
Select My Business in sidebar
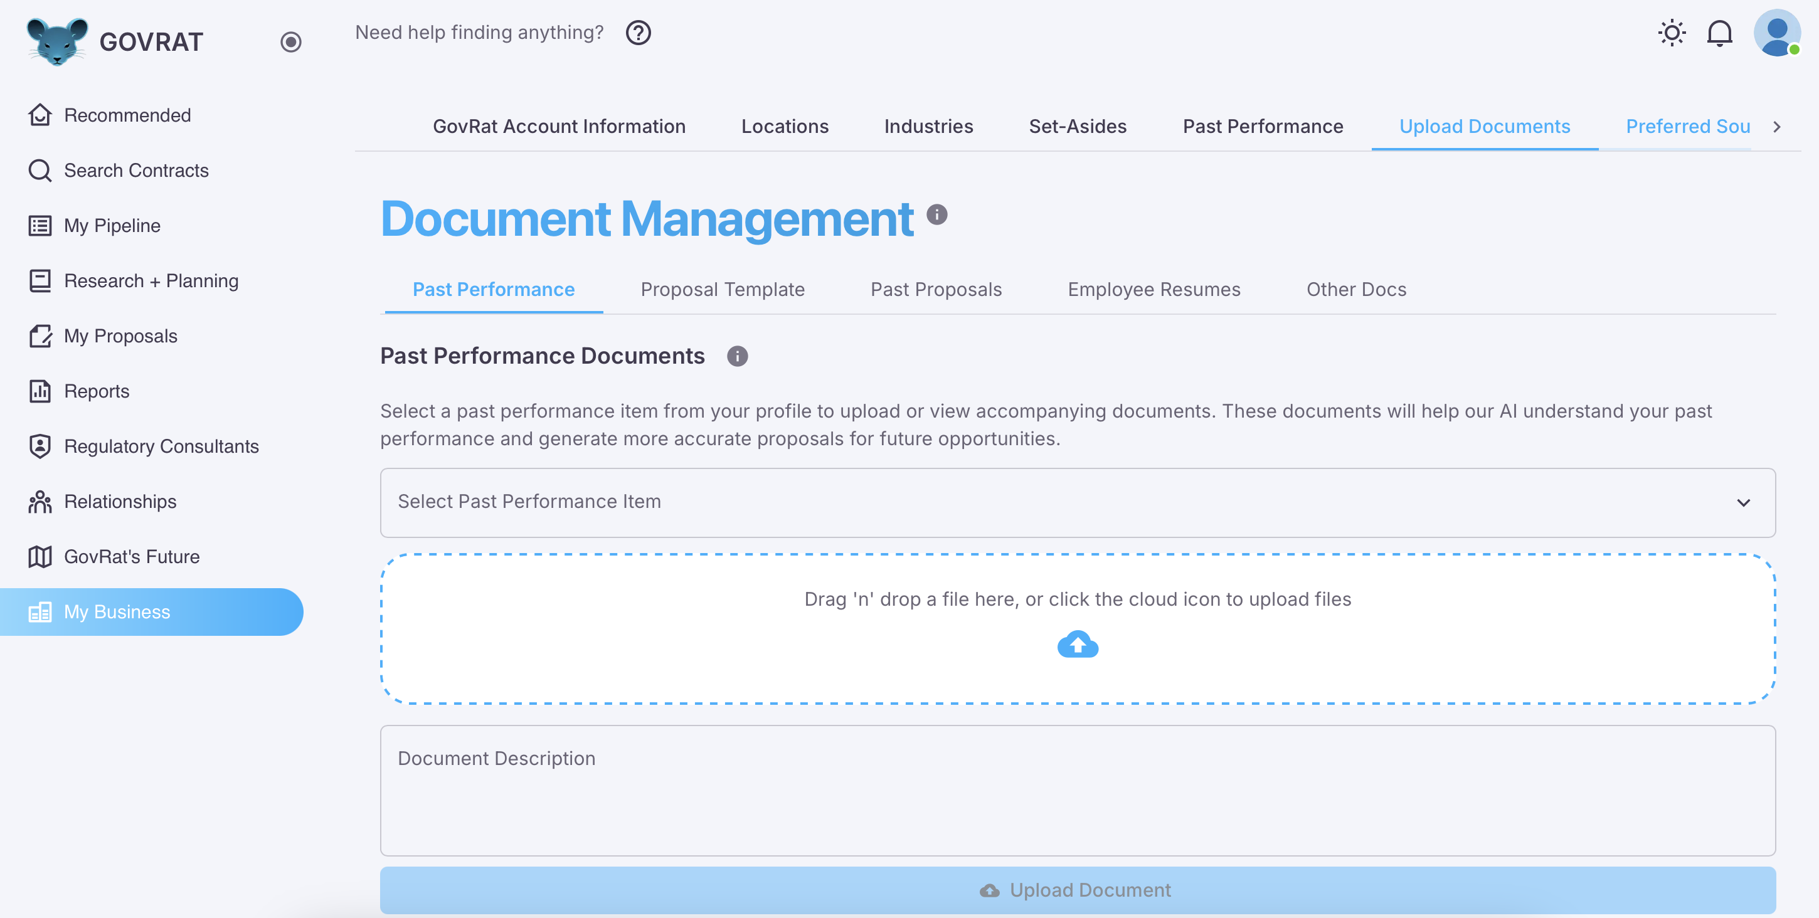(x=152, y=611)
